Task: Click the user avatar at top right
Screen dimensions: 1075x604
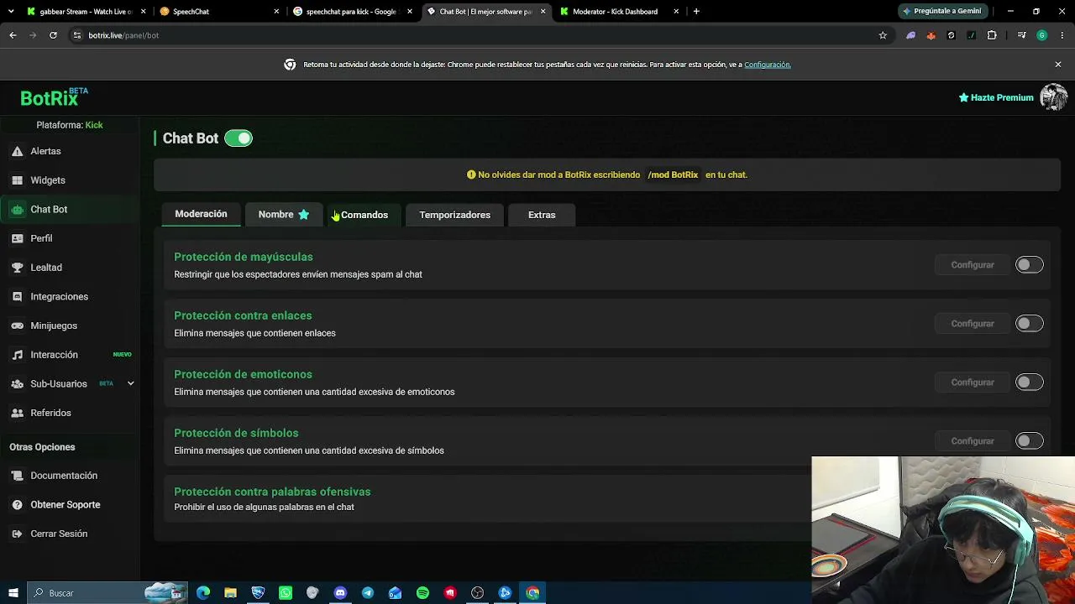Action: [x=1053, y=97]
